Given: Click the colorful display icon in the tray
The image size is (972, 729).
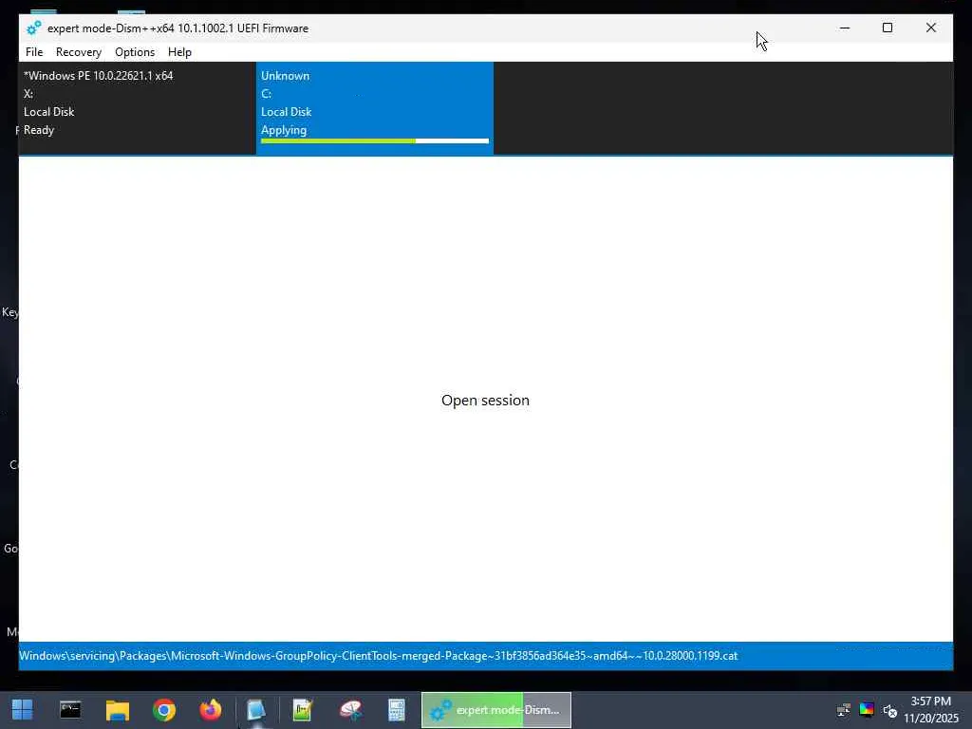Looking at the screenshot, I should (x=867, y=710).
